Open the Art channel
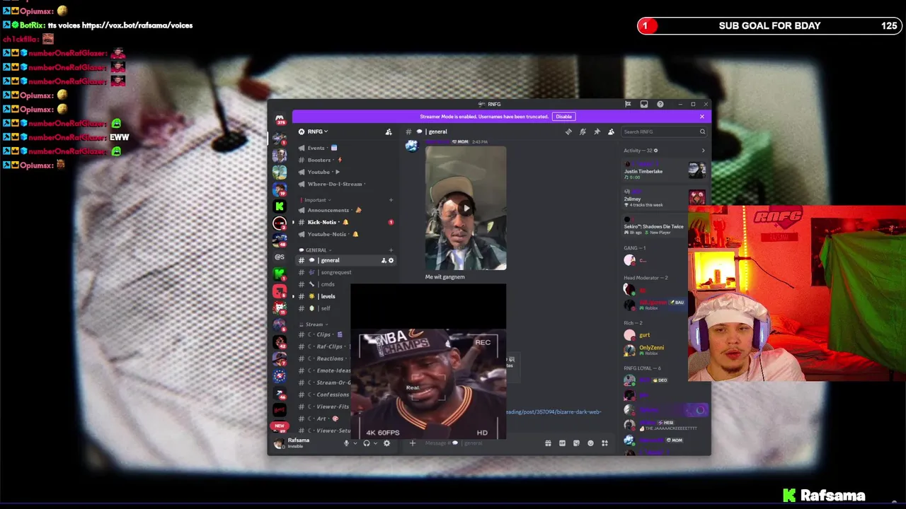 (x=324, y=419)
